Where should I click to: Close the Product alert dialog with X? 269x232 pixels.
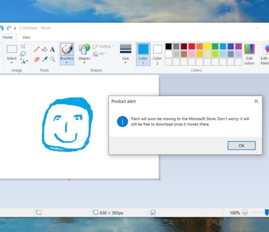click(256, 101)
